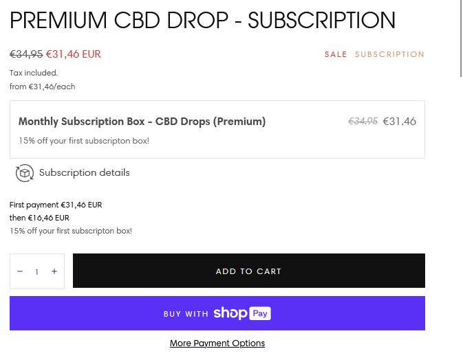Screen dimensions: 463x362
Task: Click the struck-through €34,95 original price
Action: pos(26,54)
